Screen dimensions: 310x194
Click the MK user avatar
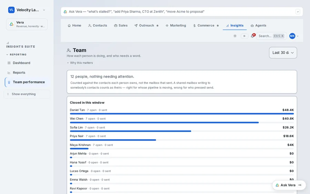click(x=292, y=36)
